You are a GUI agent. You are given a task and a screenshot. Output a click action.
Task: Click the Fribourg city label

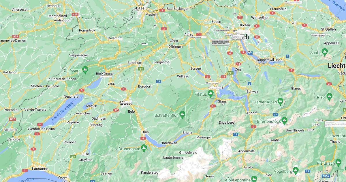click(96, 125)
